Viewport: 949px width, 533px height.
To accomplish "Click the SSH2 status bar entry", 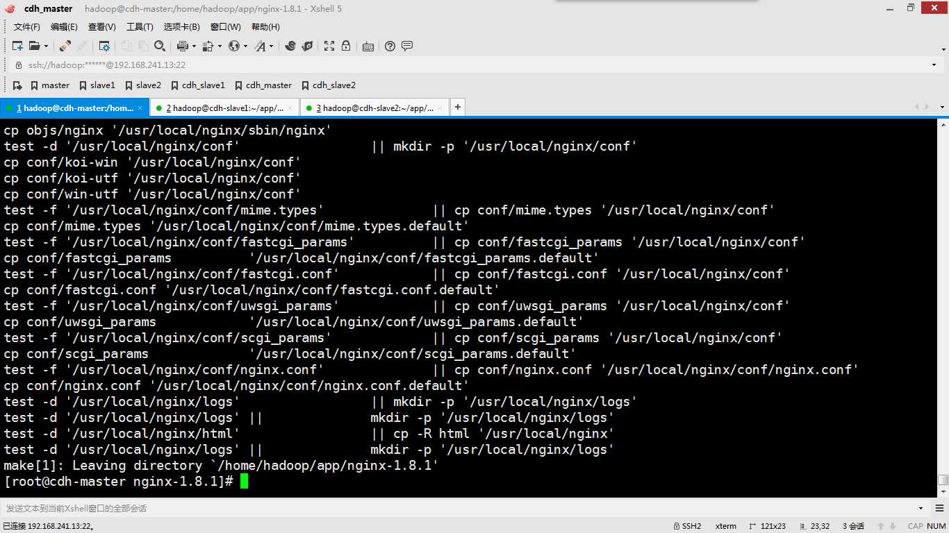I will 687,526.
